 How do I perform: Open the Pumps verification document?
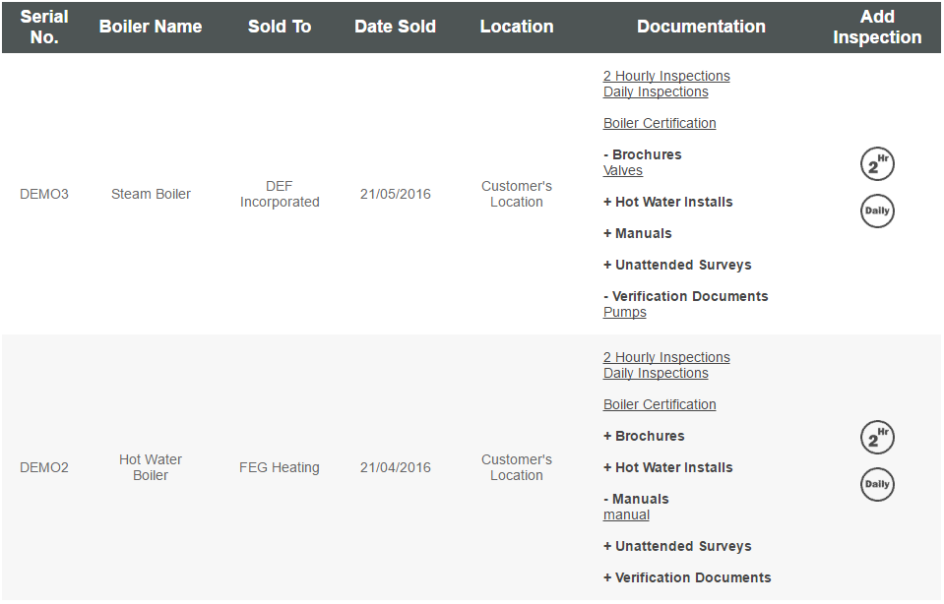(625, 312)
